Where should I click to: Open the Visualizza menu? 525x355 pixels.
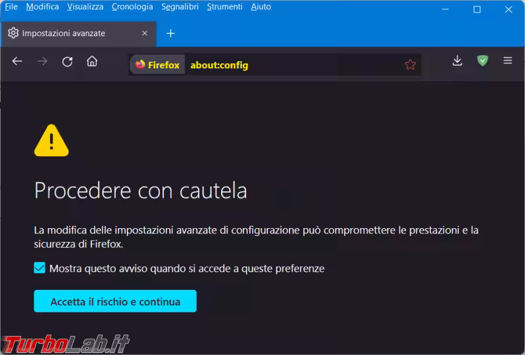coord(85,7)
